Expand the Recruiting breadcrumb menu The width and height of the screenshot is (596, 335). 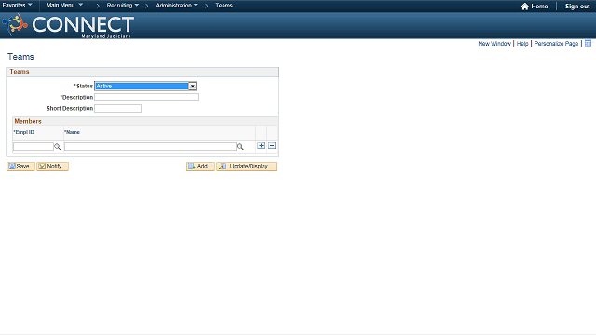122,6
